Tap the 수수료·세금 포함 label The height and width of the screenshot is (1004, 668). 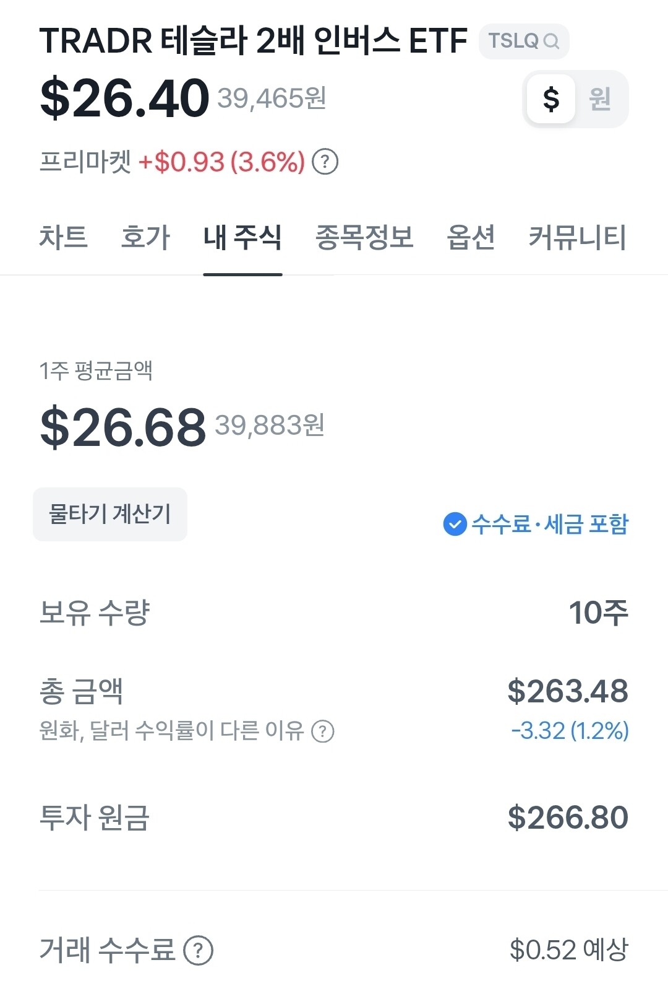(x=550, y=524)
